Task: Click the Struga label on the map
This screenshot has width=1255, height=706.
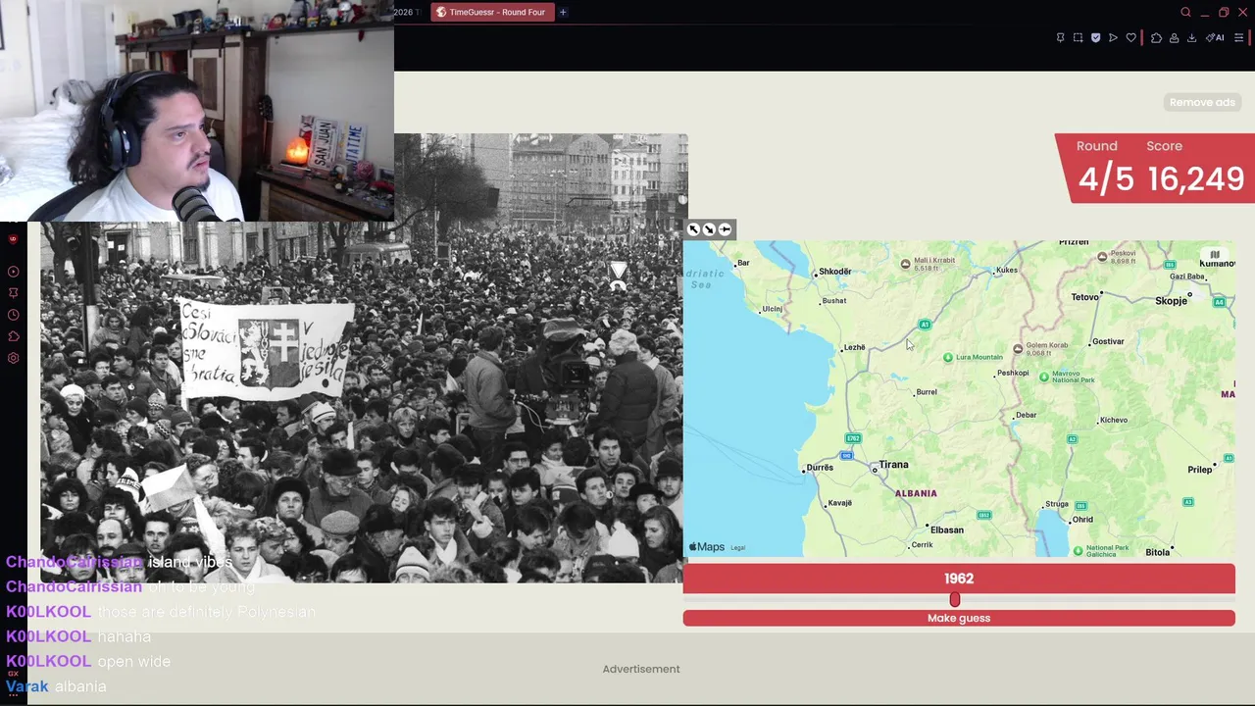Action: tap(1057, 505)
